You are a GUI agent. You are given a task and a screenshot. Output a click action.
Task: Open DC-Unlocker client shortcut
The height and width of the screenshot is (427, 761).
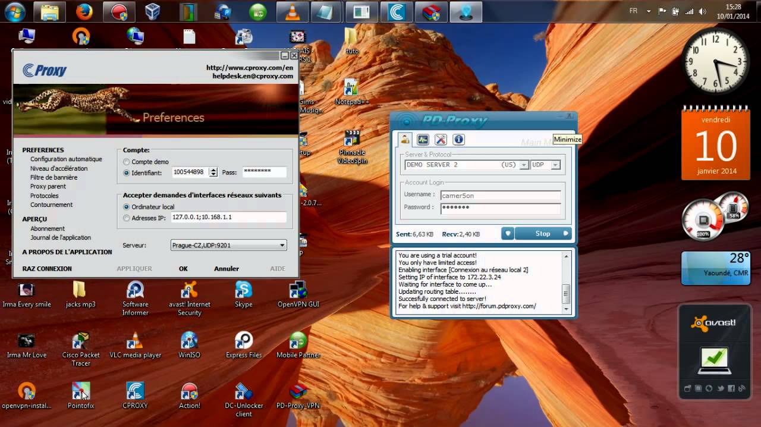244,400
